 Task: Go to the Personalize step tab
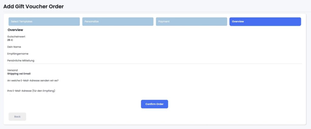[118, 21]
